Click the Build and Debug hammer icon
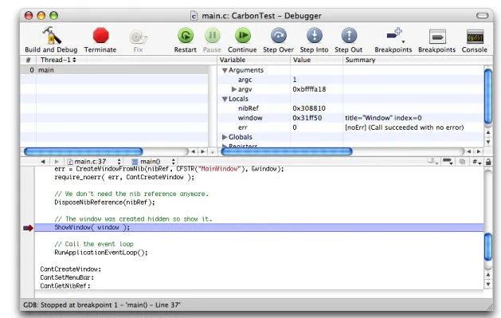This screenshot has width=501, height=318. (x=51, y=35)
